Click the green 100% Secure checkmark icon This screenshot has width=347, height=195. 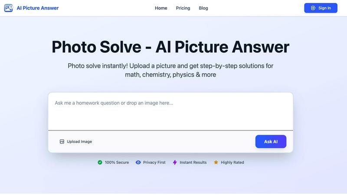tap(100, 162)
